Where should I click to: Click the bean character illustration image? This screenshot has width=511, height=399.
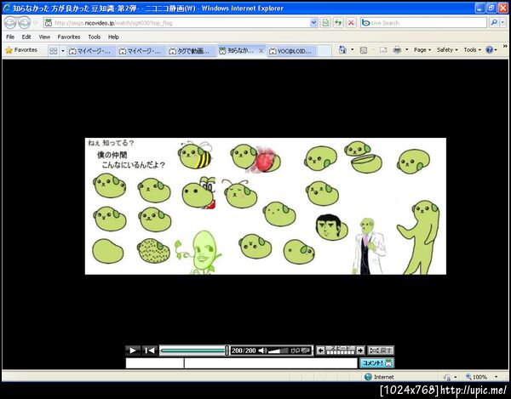pos(266,206)
